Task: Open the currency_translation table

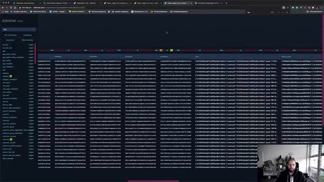Action: [x=10, y=117]
